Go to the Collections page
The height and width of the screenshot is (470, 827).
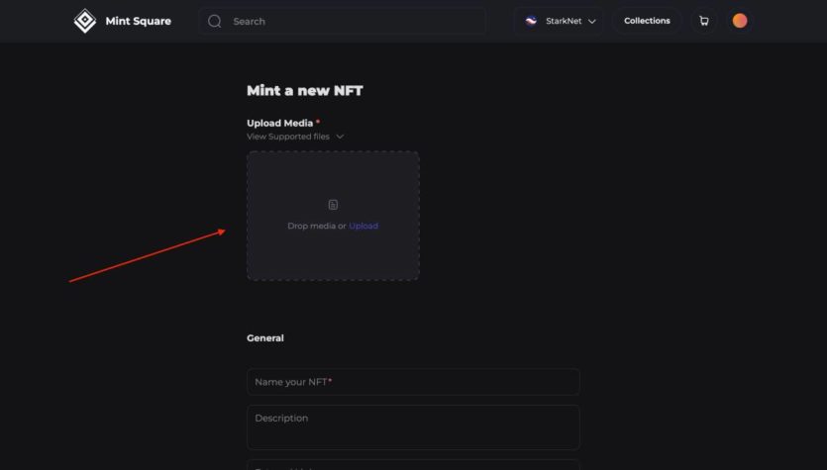(647, 21)
